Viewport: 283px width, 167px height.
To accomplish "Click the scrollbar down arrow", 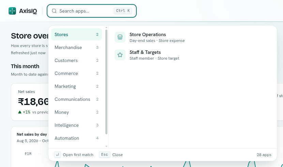I will (106, 146).
